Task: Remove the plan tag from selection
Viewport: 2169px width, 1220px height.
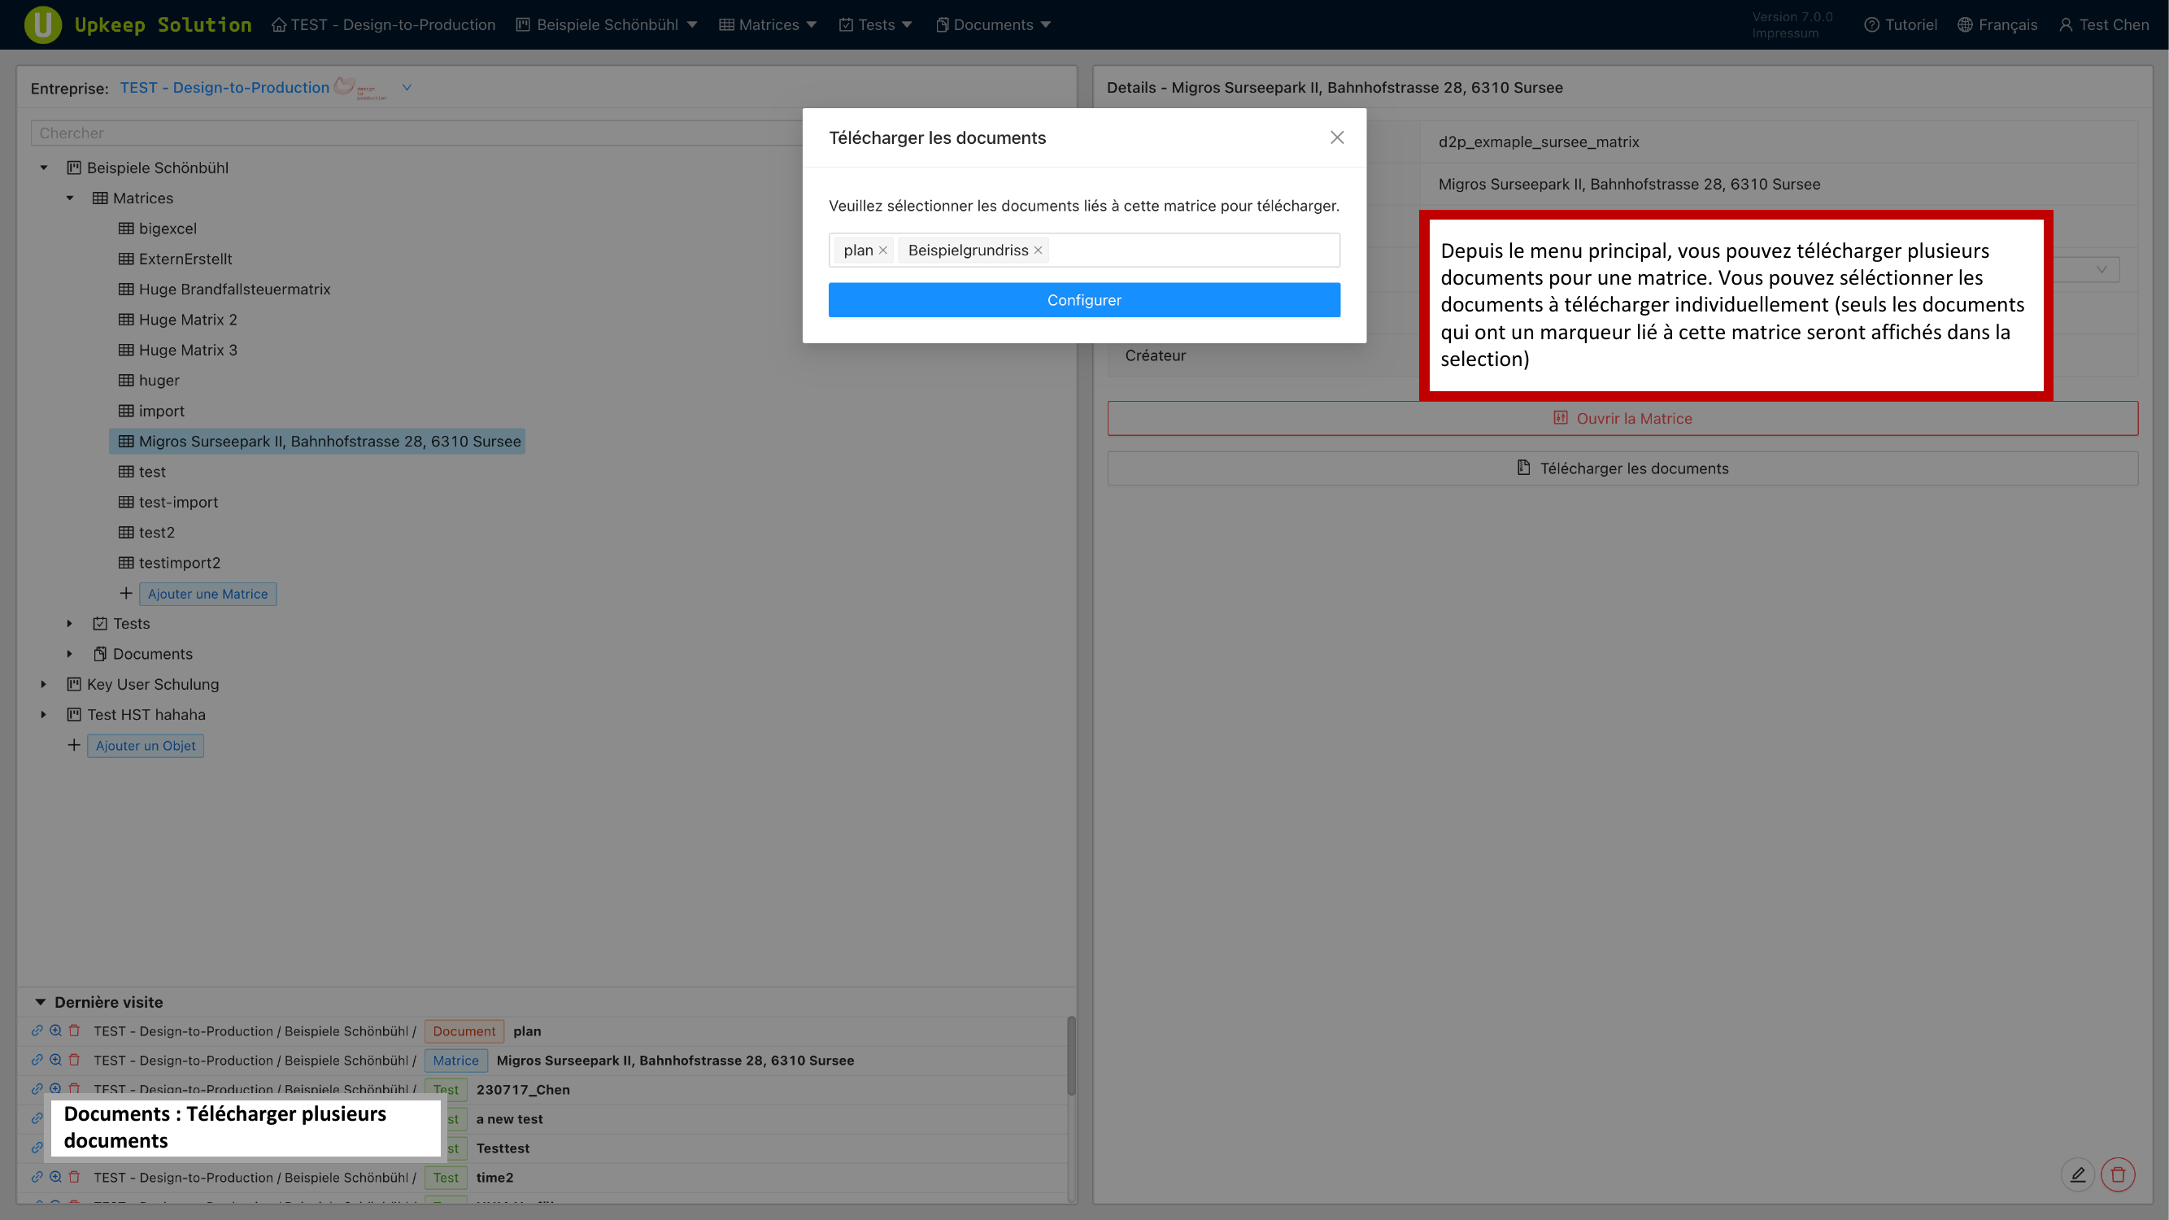Action: click(x=883, y=250)
